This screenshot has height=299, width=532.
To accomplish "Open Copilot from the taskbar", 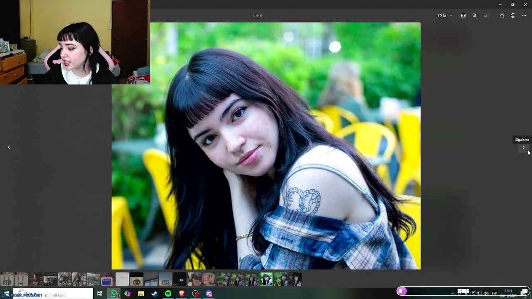I will [127, 294].
